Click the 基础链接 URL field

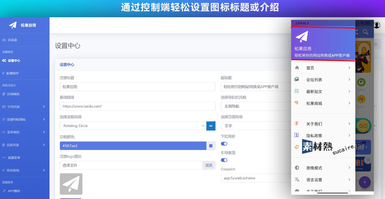[137, 106]
